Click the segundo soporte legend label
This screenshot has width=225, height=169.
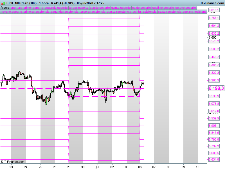pos(56,8)
